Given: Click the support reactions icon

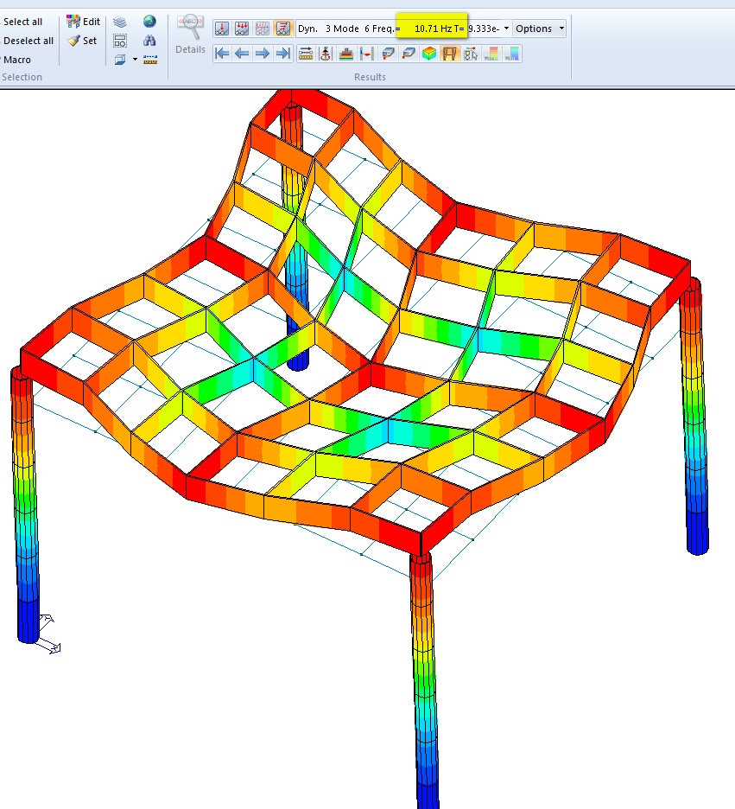Looking at the screenshot, I should [326, 53].
